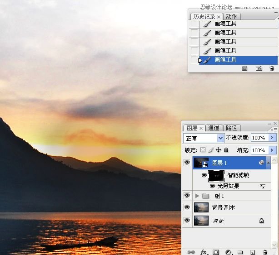Open the 正常 blend mode dropdown
Viewport: 279px width, 255px height.
(220, 138)
